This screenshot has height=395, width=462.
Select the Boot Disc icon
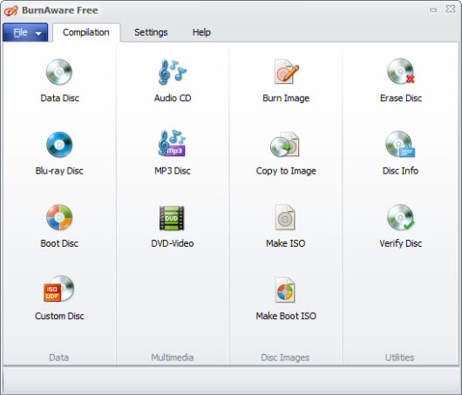pos(59,217)
